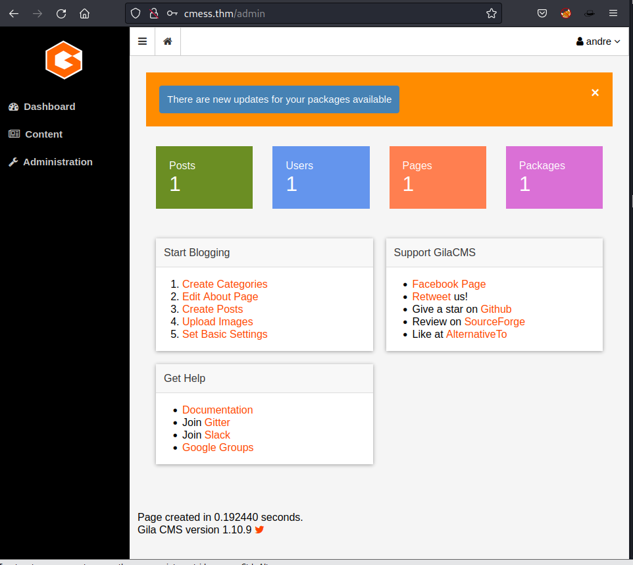633x565 pixels.
Task: Click the browser forward arrow
Action: (37, 13)
